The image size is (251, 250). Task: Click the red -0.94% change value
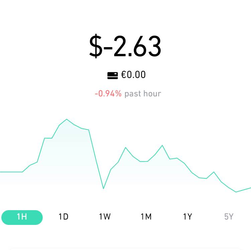(108, 94)
